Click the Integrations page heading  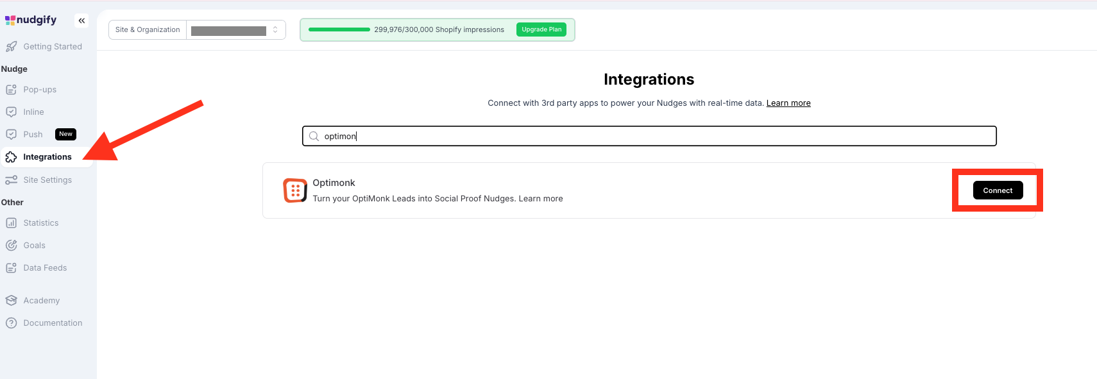point(649,80)
